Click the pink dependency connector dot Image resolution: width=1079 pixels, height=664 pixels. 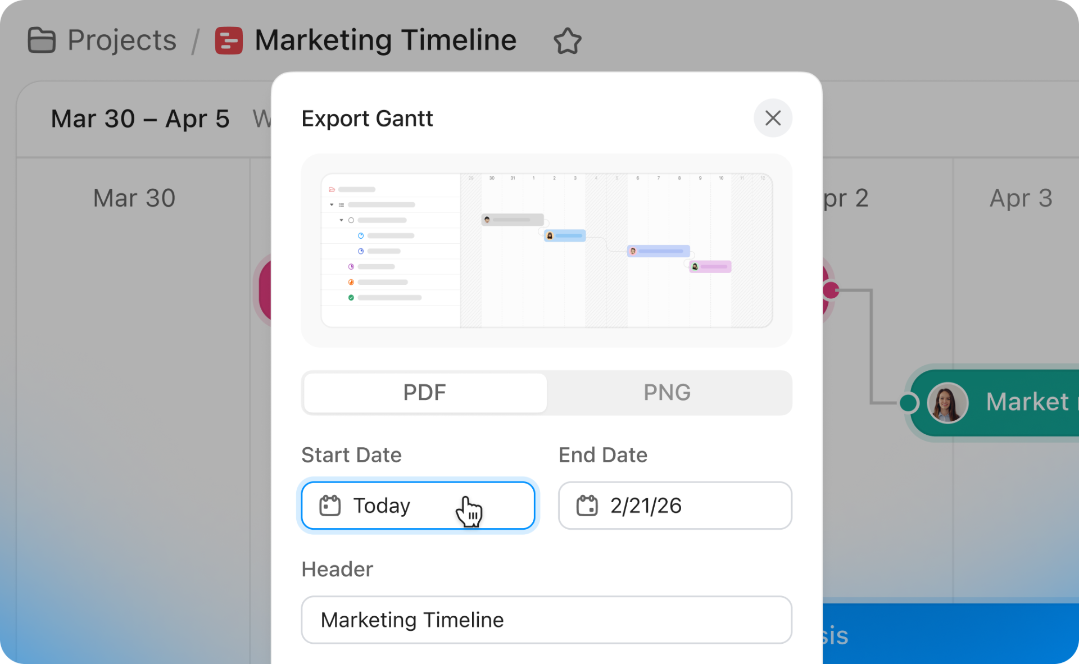click(831, 290)
